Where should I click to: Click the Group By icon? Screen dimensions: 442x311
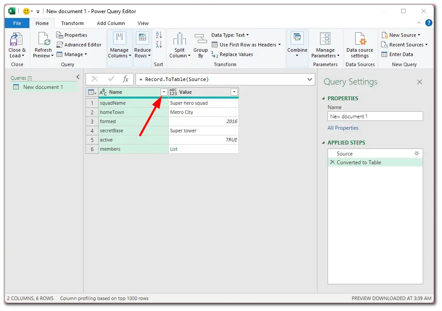tap(200, 39)
